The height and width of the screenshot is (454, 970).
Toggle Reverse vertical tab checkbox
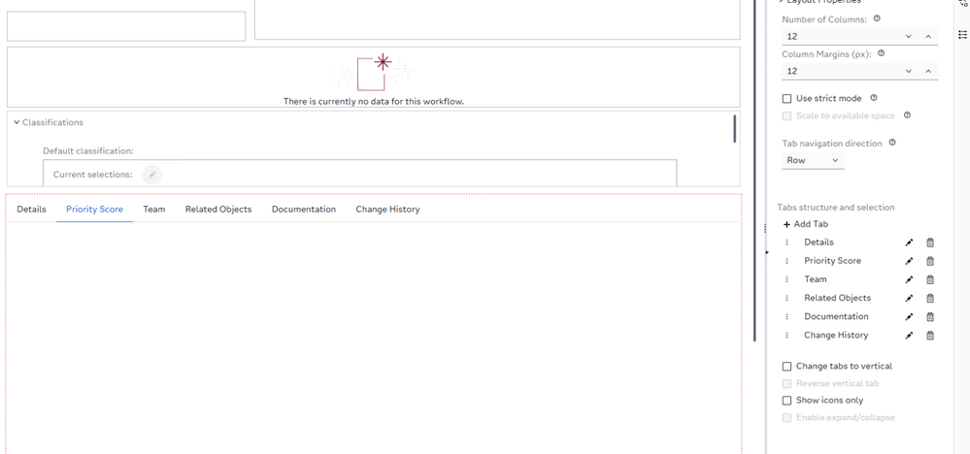tap(786, 383)
